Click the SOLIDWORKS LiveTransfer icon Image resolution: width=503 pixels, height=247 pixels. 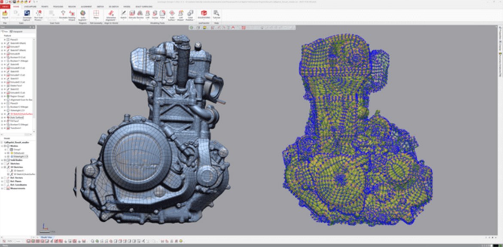[x=204, y=14]
